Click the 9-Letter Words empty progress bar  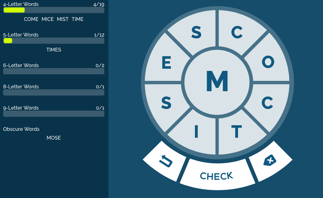[x=54, y=114]
